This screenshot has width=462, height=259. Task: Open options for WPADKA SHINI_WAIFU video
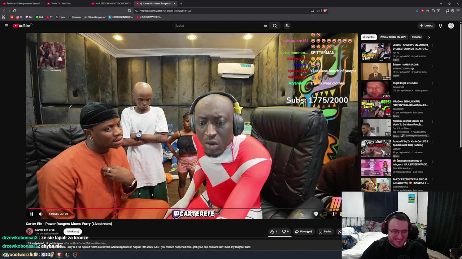(x=432, y=102)
